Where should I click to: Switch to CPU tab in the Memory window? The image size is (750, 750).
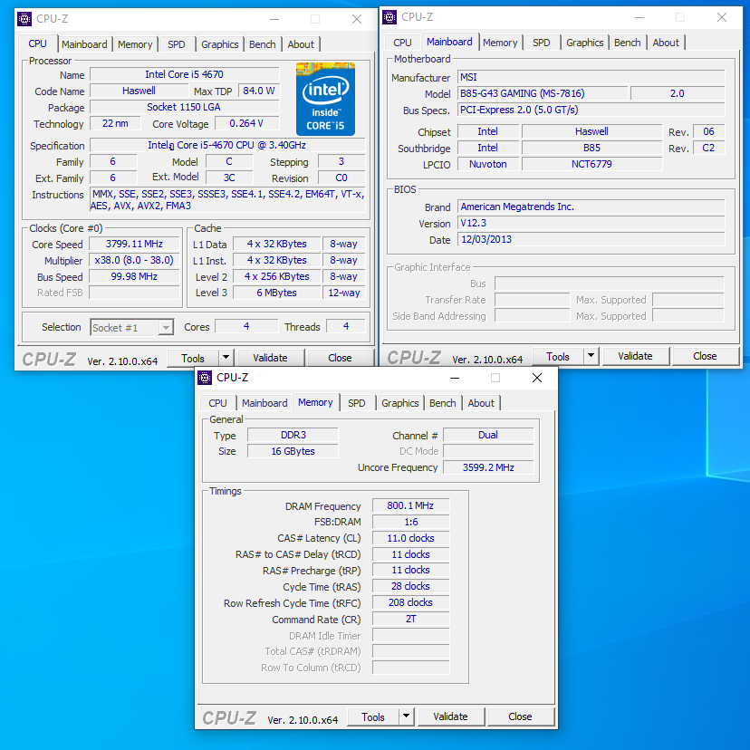(217, 403)
